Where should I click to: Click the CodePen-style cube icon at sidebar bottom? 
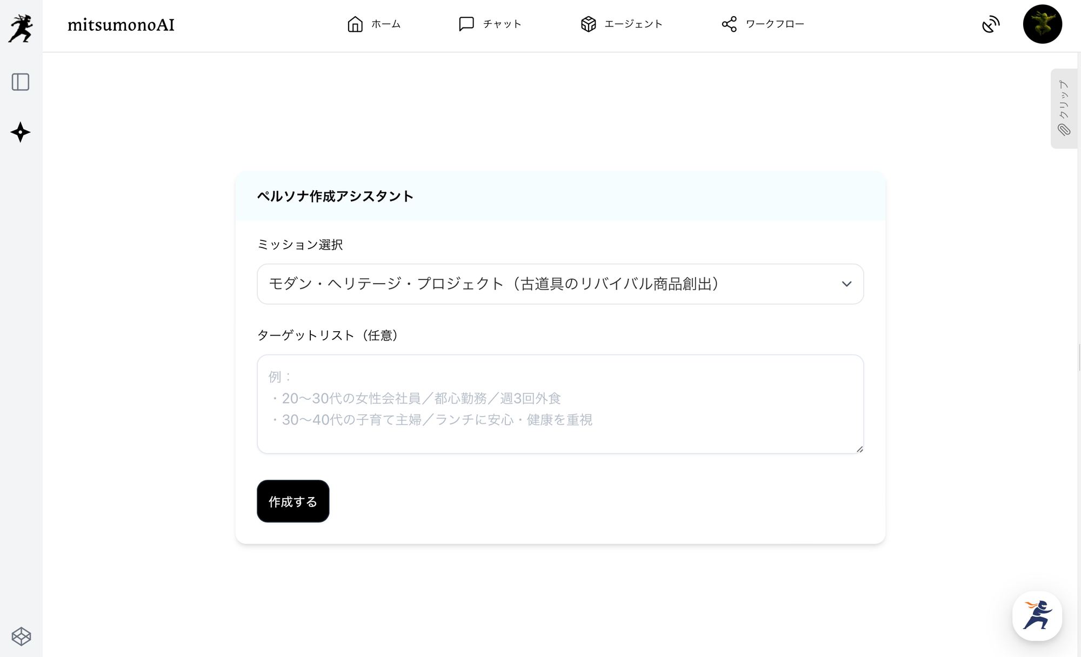[21, 636]
